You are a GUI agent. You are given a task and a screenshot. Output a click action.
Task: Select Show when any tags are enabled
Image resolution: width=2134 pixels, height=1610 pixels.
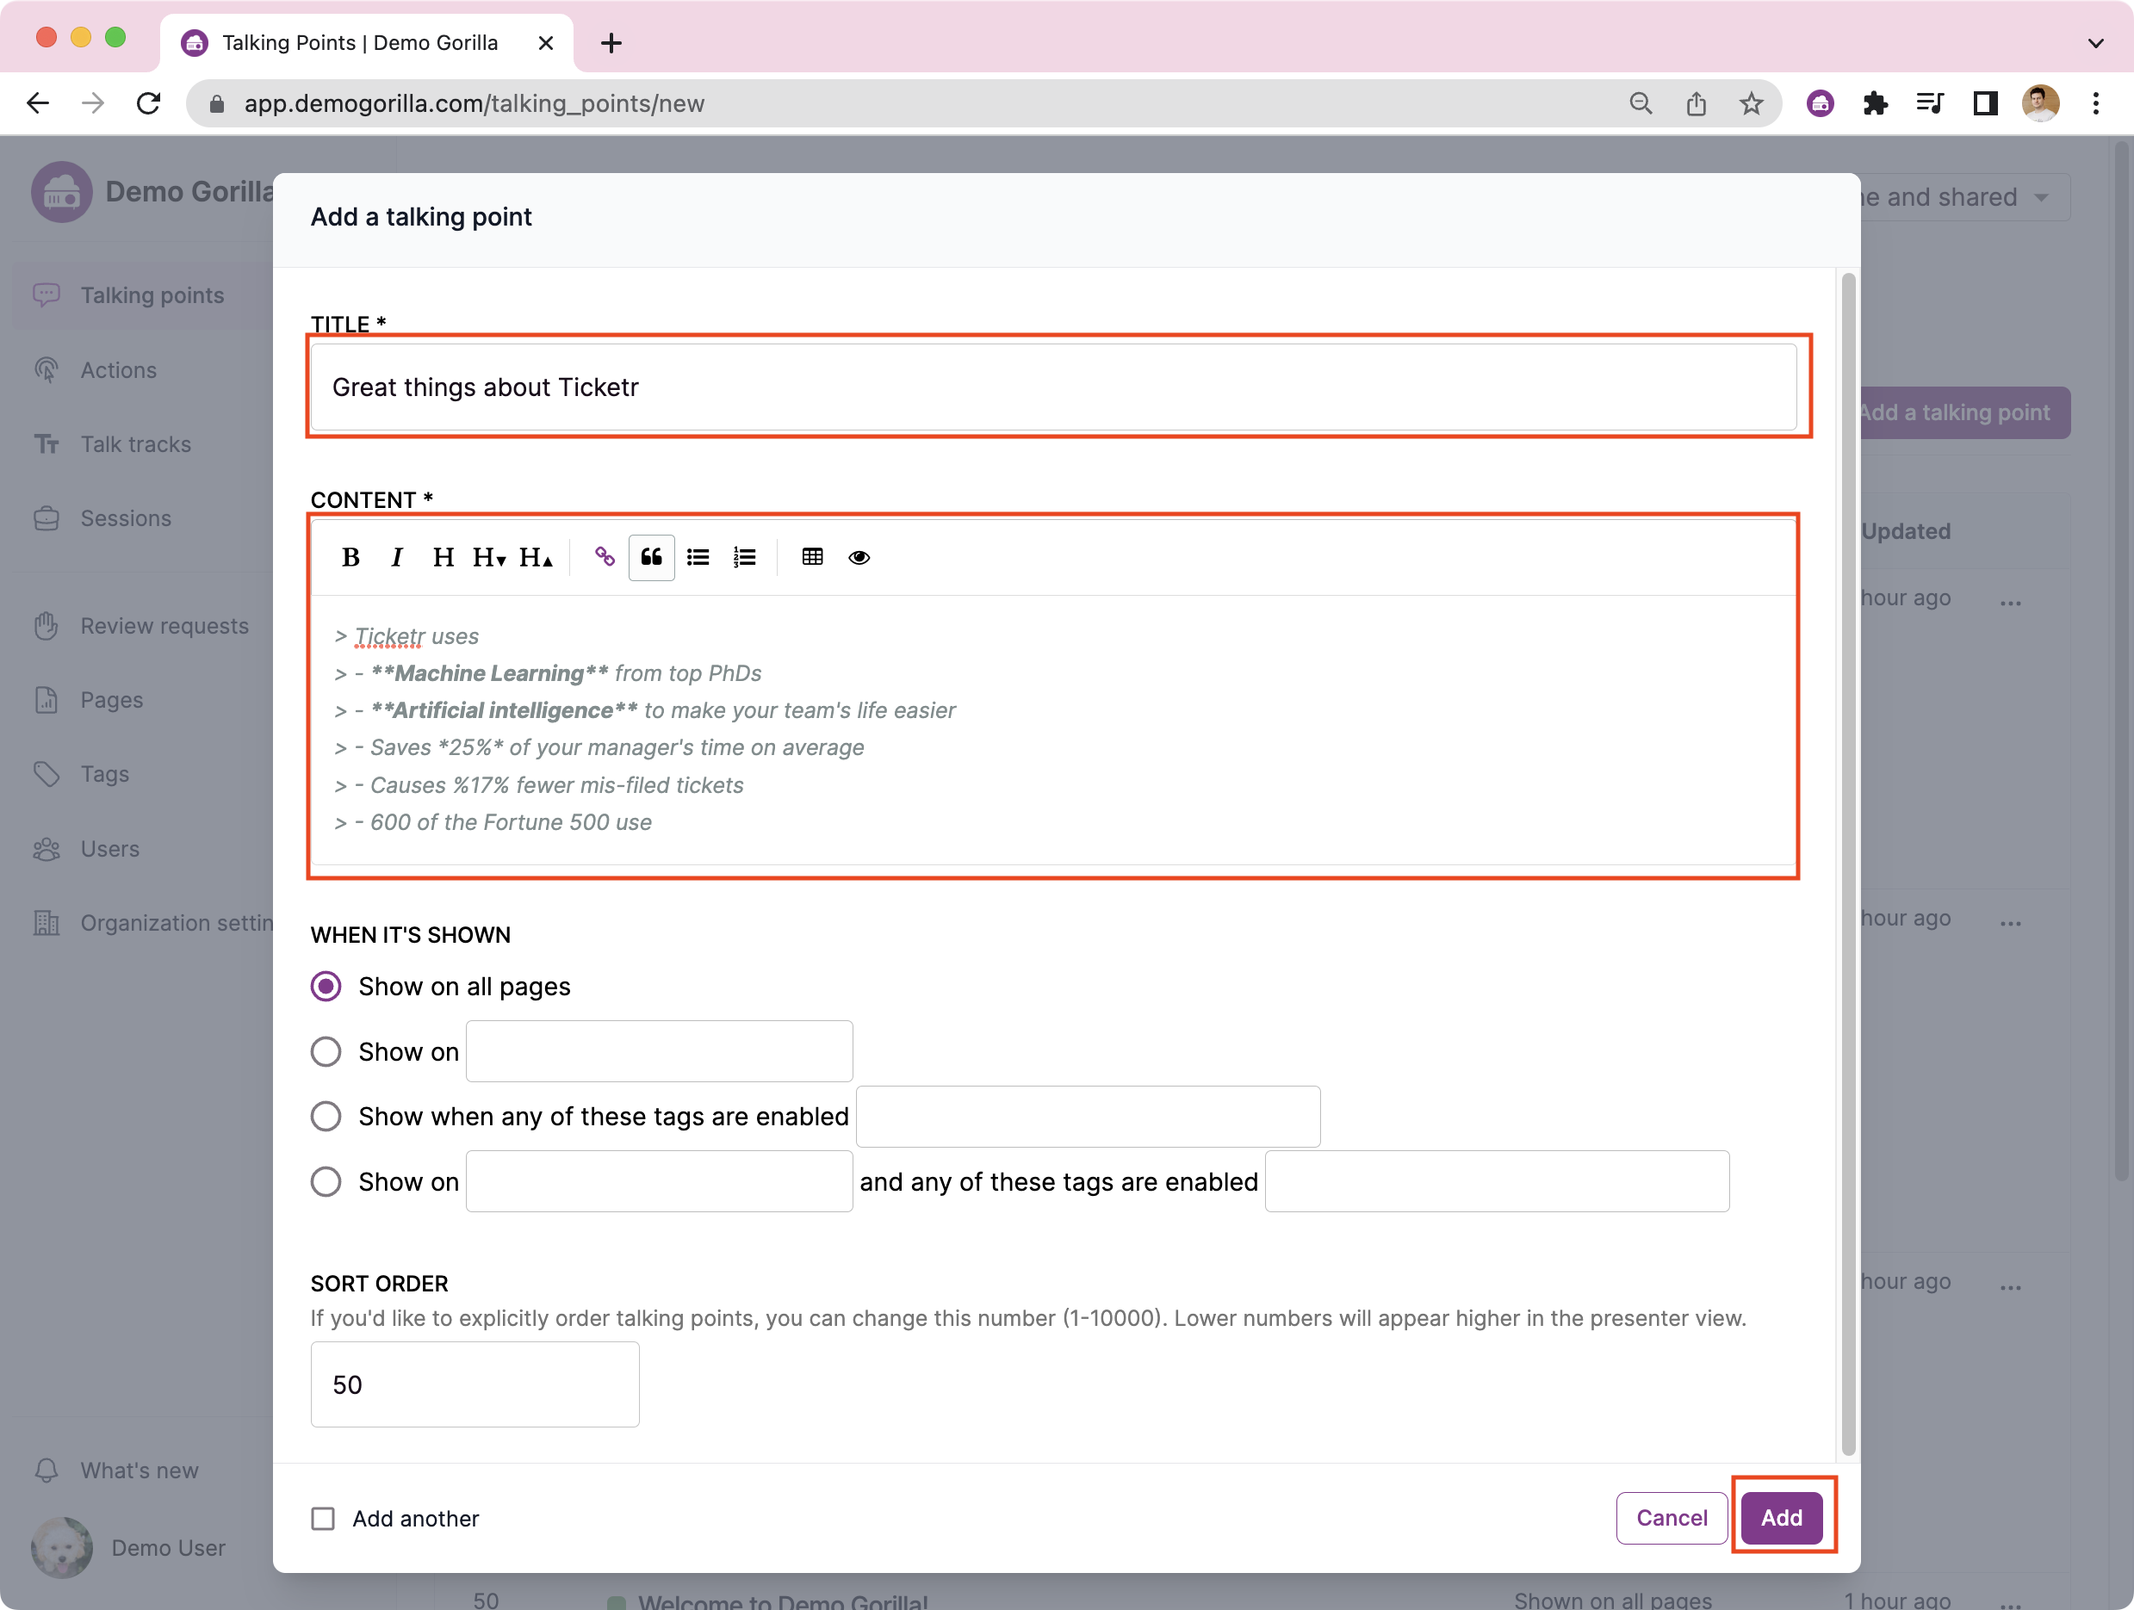(326, 1116)
